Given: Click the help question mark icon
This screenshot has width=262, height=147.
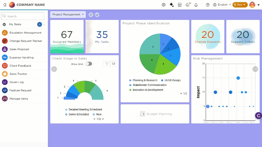Looking at the screenshot, I should [208, 5].
